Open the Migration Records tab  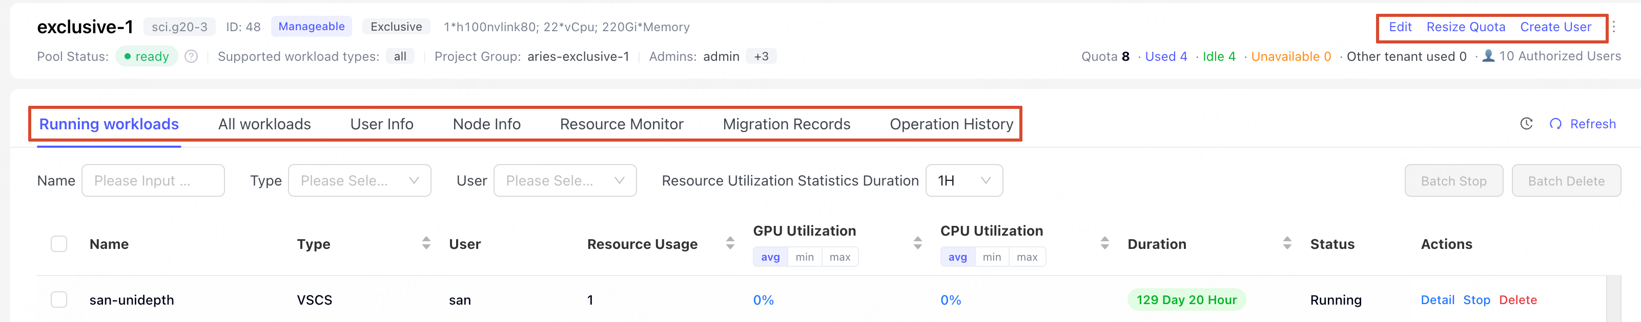[x=786, y=125]
